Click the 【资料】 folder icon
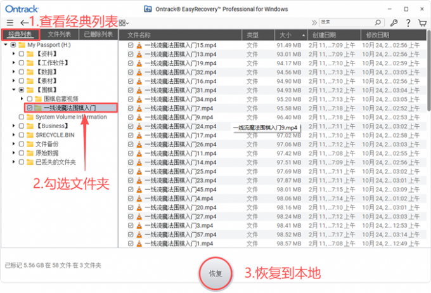This screenshot has width=431, height=293. (x=30, y=54)
